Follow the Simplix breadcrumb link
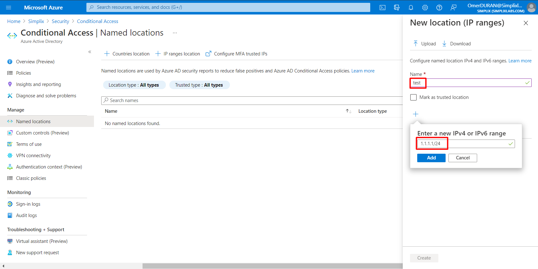 [x=36, y=21]
